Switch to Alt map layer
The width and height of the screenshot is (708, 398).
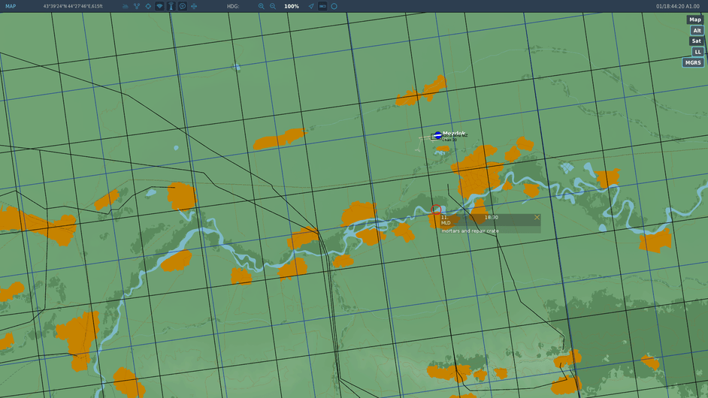[697, 31]
